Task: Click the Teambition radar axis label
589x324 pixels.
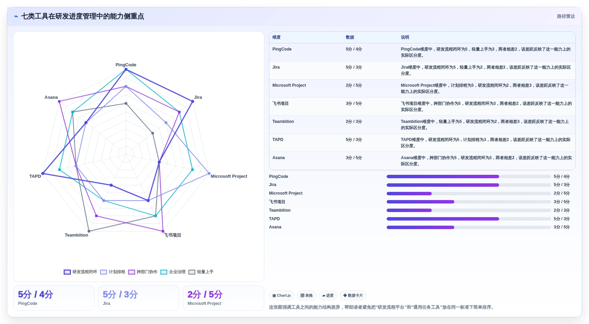Action: (77, 235)
